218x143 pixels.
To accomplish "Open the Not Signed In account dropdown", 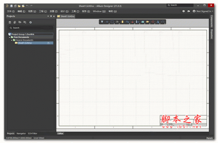I will [203, 11].
